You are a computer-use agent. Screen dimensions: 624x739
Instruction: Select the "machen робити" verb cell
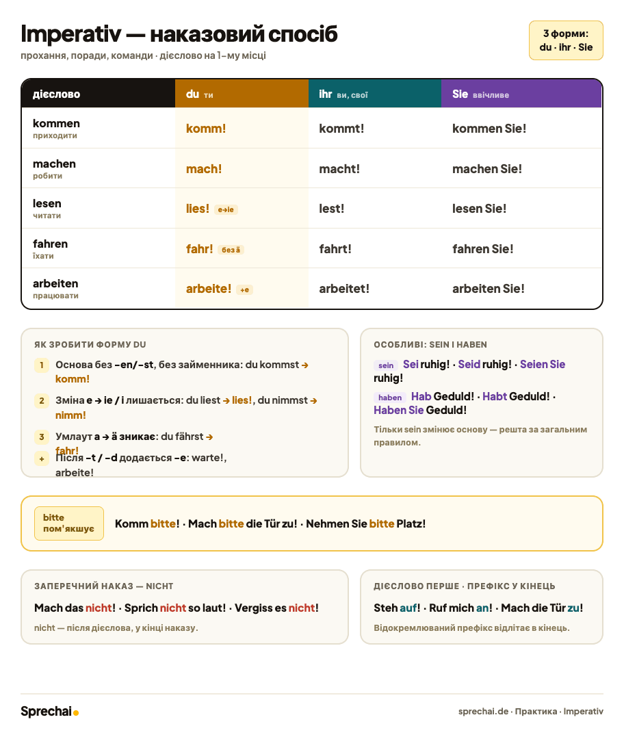[x=99, y=168]
